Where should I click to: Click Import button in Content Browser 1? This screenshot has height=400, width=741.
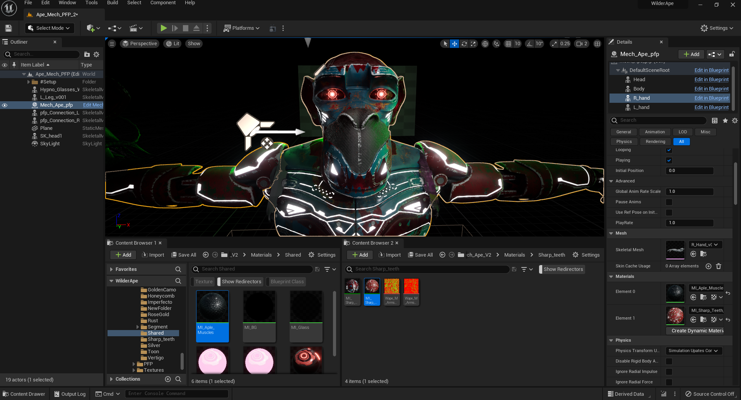(x=153, y=255)
